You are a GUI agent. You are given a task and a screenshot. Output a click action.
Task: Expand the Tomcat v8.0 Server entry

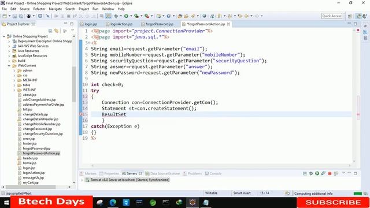click(x=82, y=180)
